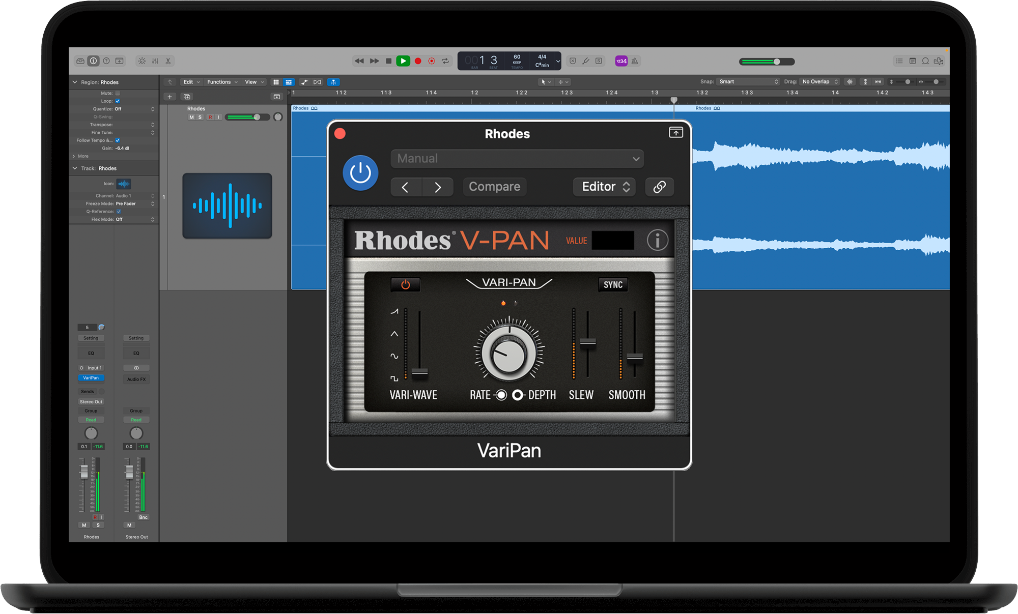Open the Manual preset dropdown
Screen dimensions: 1018x614
click(517, 159)
